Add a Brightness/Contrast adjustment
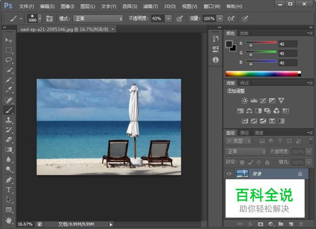 244,100
